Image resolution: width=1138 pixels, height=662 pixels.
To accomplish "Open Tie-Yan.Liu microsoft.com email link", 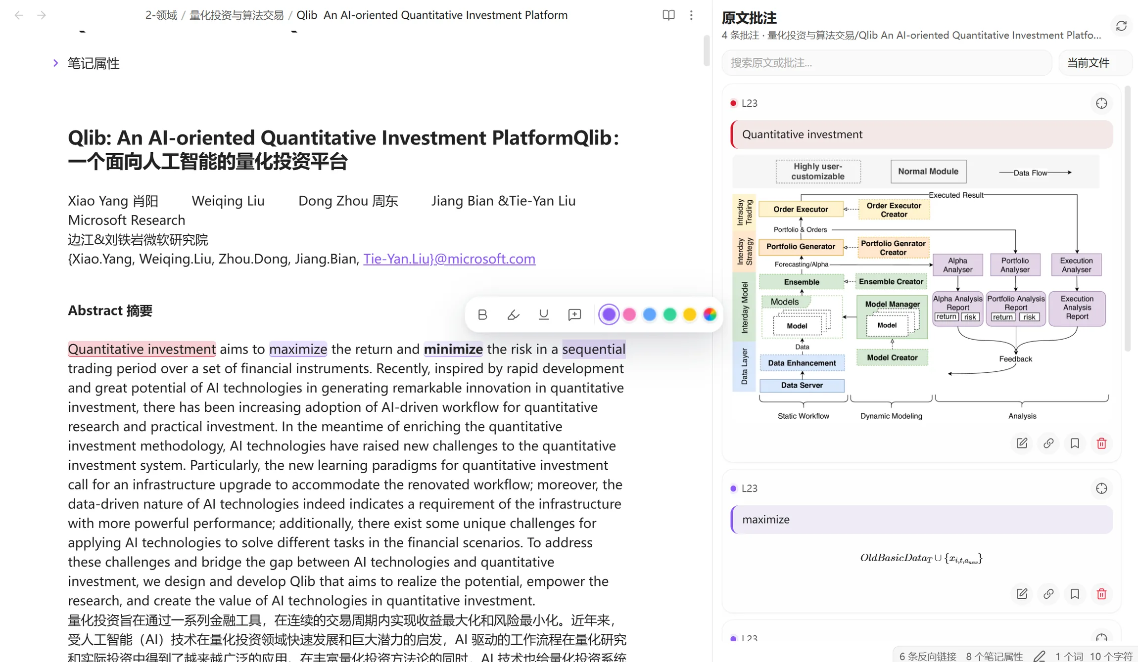I will click(449, 259).
